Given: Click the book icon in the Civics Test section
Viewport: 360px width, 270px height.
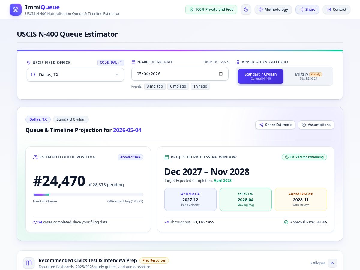Looking at the screenshot, I should pos(29,263).
